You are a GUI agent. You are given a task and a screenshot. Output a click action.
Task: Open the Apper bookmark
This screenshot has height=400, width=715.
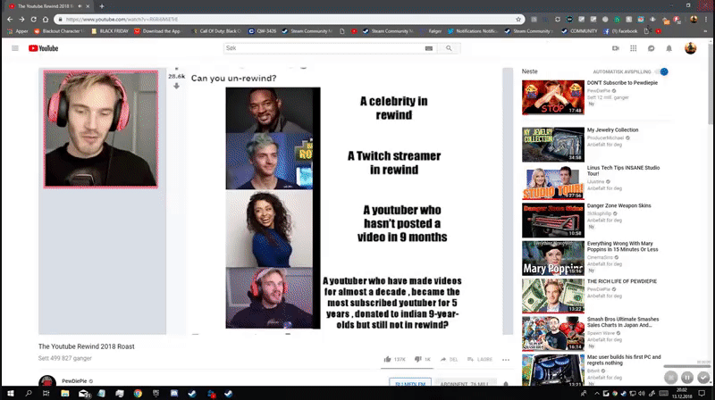click(x=18, y=31)
